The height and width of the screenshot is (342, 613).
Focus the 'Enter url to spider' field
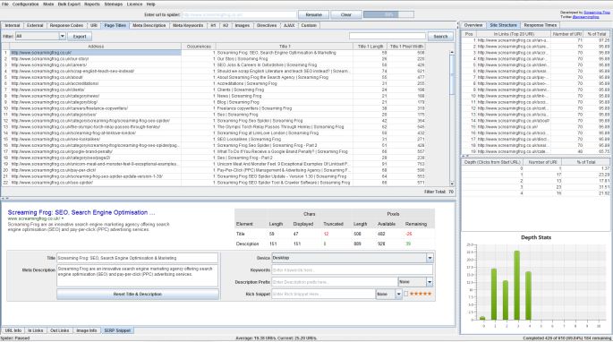239,14
